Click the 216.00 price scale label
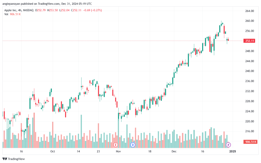The image size is (261, 163). tap(250, 131)
